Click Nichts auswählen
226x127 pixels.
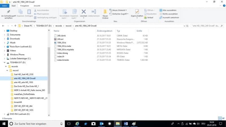[169, 14]
